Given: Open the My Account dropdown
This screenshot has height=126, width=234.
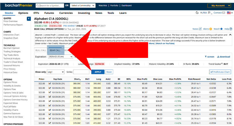Looking at the screenshot, I should tap(219, 6).
